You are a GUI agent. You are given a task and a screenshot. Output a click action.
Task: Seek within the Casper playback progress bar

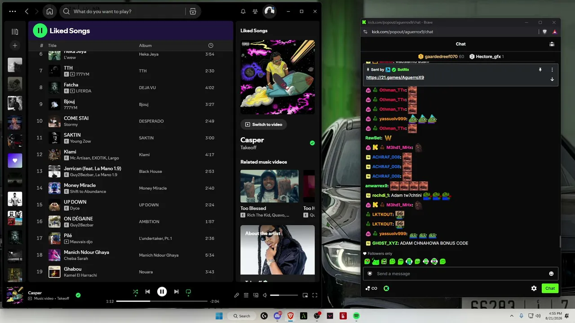tap(162, 301)
